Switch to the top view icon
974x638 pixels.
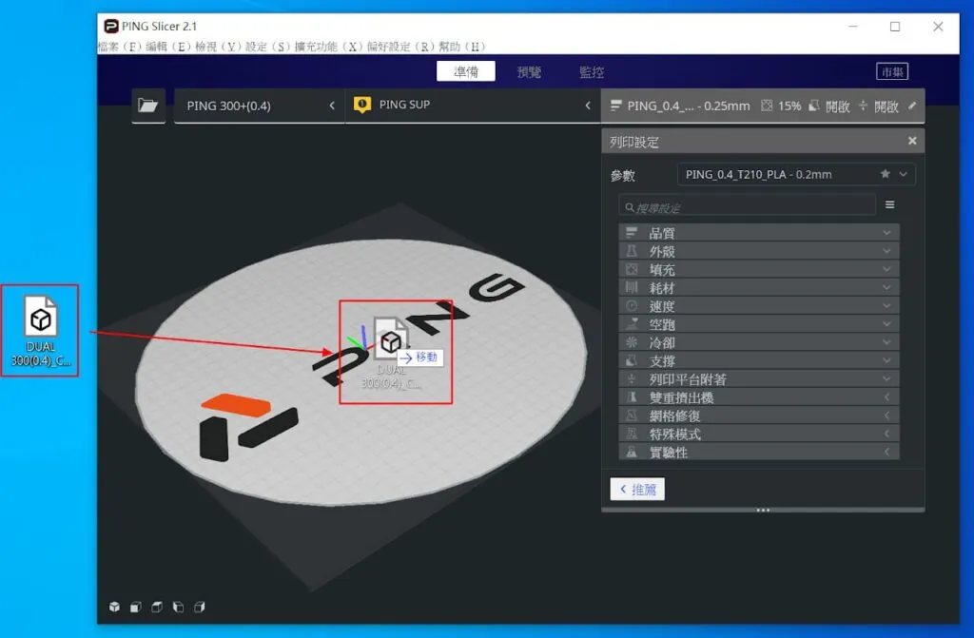click(x=157, y=607)
